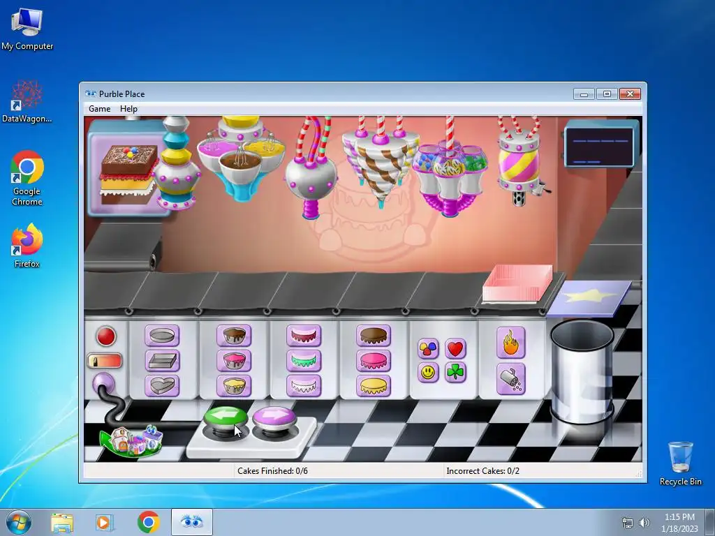
Task: Minimize the Purble Place window
Action: click(x=584, y=94)
